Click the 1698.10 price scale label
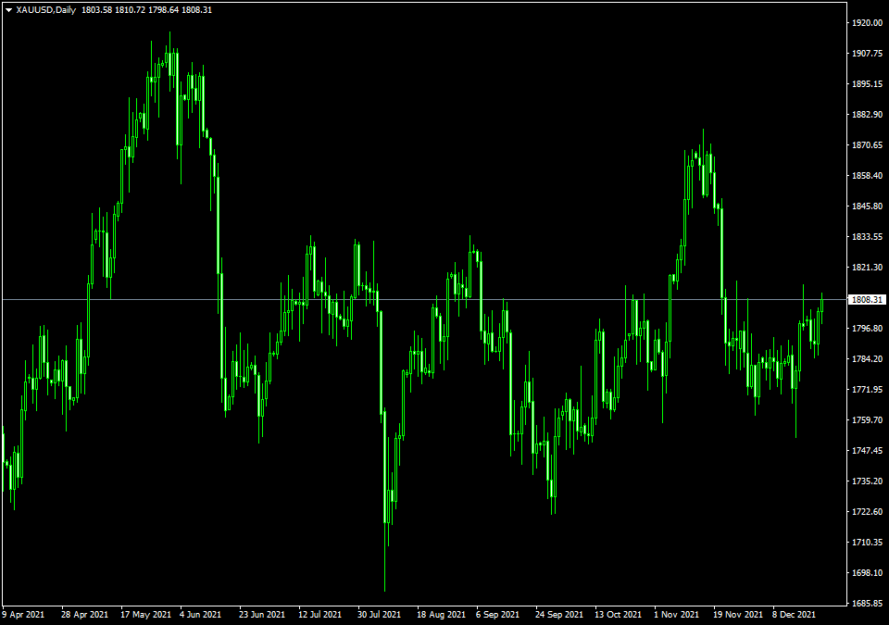The width and height of the screenshot is (889, 625). point(868,573)
